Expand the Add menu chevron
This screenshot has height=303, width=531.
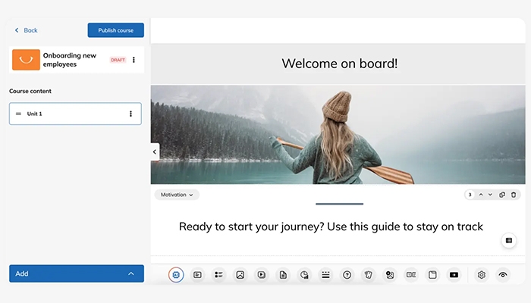pos(130,273)
